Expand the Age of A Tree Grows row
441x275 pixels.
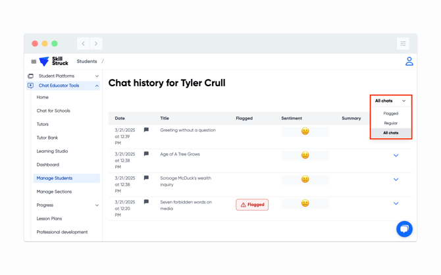coord(396,155)
